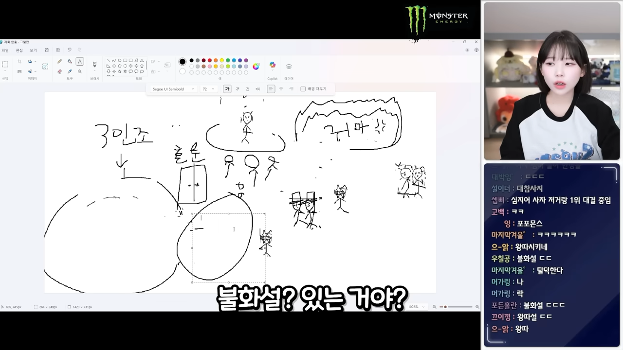Click chat message '심지어 사자 저거랑 1위 대결 중임'
The width and height of the screenshot is (623, 350).
[560, 200]
